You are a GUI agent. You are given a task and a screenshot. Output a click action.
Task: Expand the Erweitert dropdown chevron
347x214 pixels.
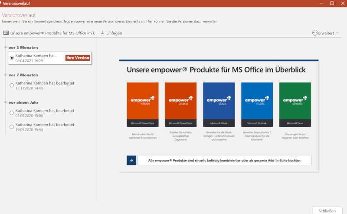(x=337, y=33)
